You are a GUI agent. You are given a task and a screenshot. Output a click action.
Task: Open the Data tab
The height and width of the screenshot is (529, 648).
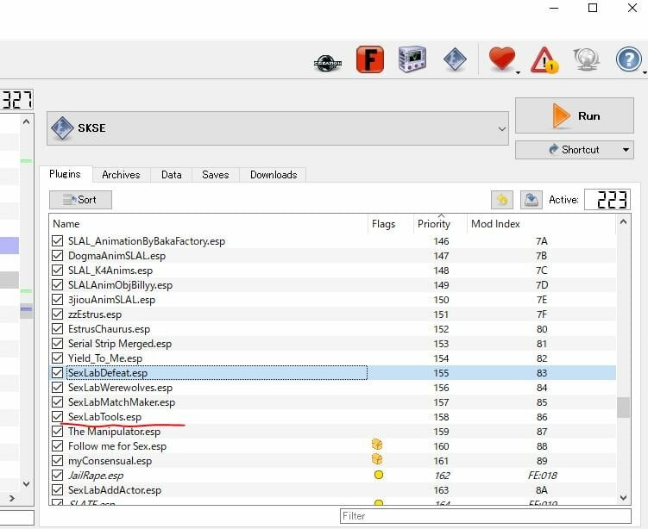point(172,175)
